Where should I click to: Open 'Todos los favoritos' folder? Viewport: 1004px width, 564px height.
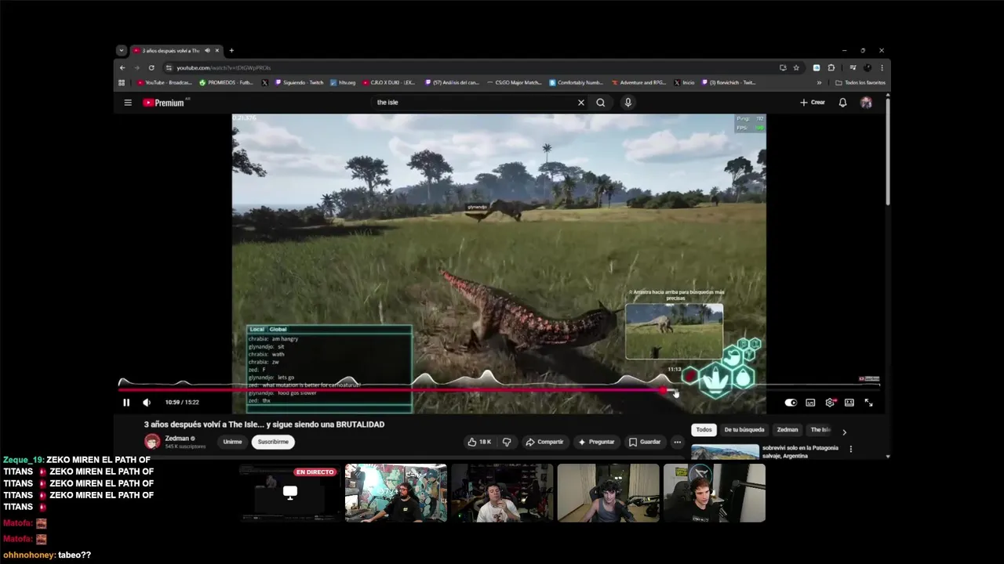pos(860,82)
